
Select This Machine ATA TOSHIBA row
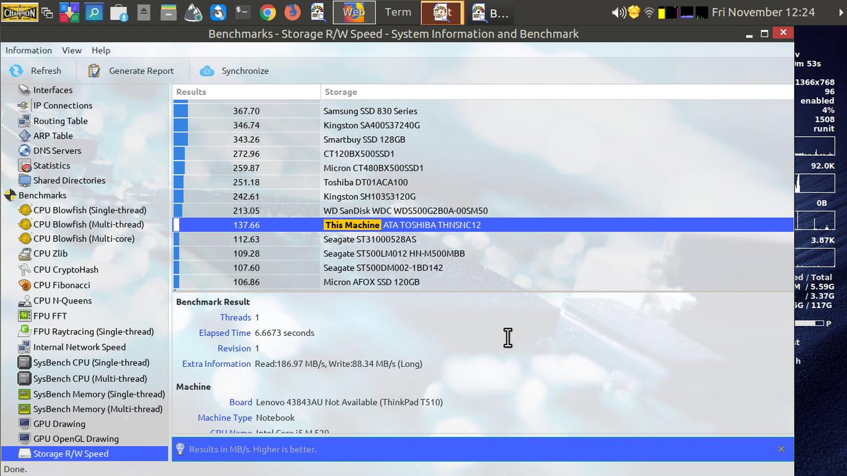pos(483,225)
